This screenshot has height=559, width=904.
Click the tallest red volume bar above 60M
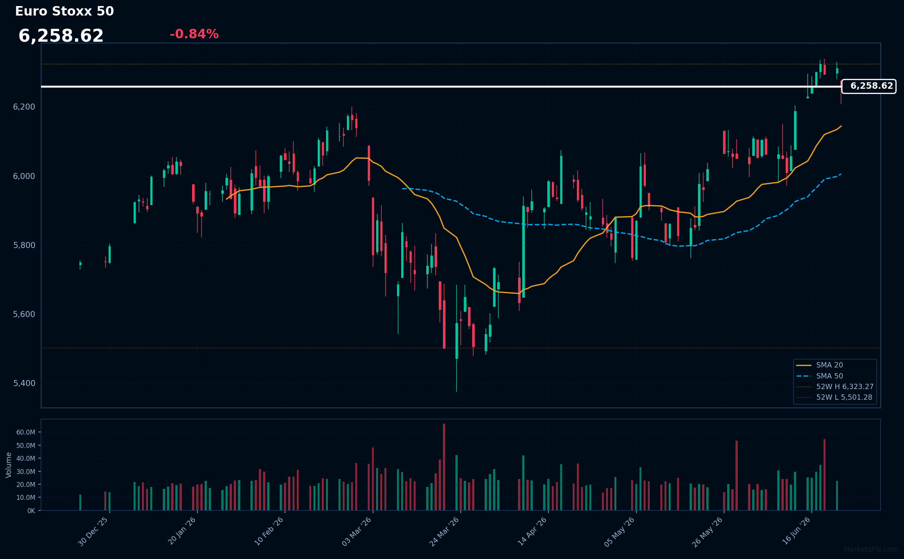444,467
